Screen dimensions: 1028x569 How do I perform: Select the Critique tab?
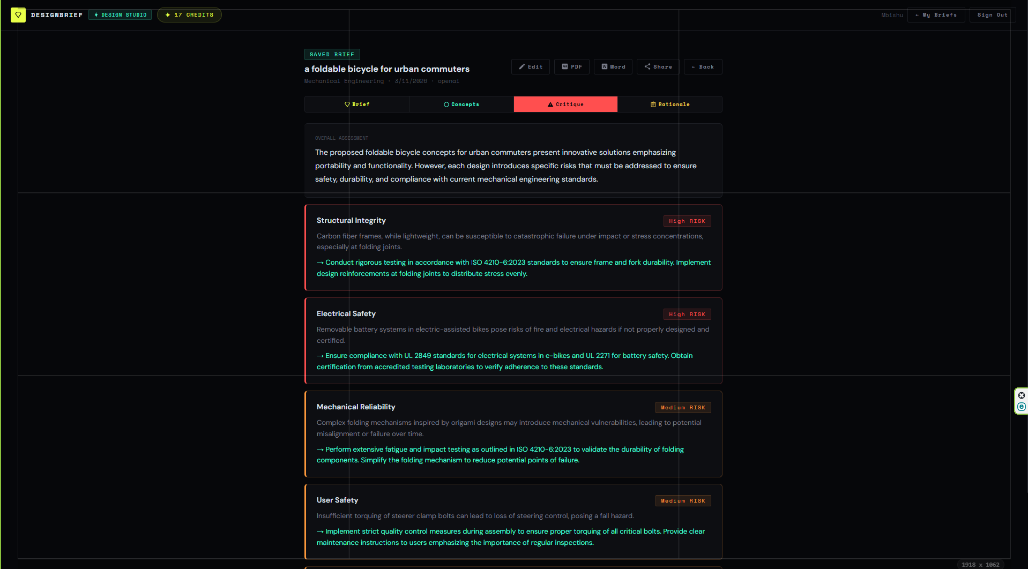coord(565,104)
